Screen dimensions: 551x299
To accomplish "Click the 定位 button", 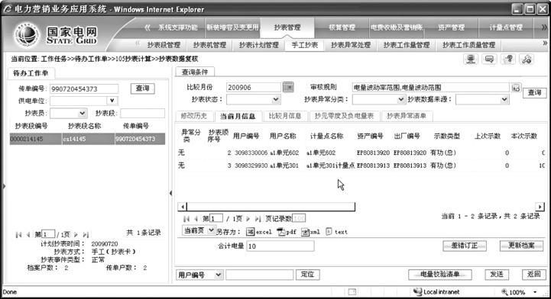I will (308, 275).
